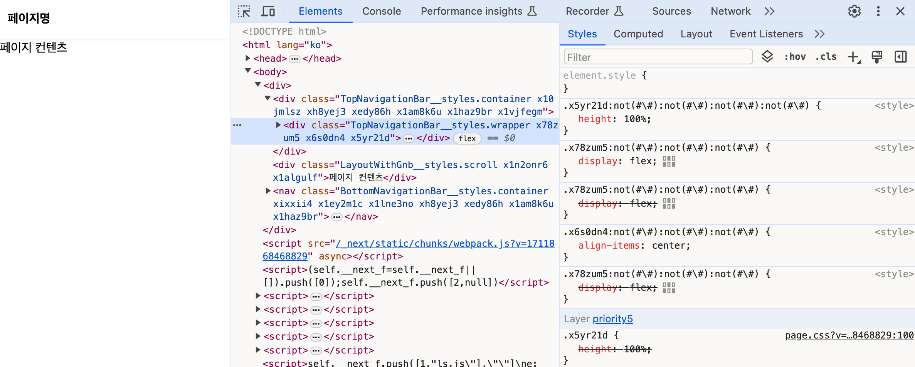This screenshot has height=367, width=915.
Task: Click the 페이지명 page heading
Action: pyautogui.click(x=29, y=18)
